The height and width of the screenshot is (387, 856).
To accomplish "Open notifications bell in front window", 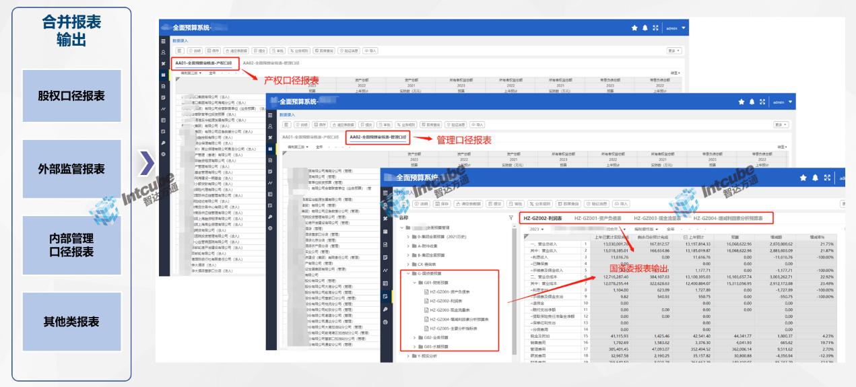I will coord(814,178).
